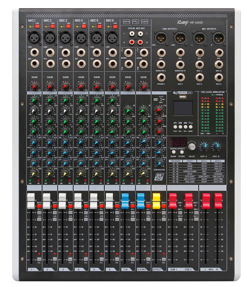Click the PHONES jack

pos(161,77)
